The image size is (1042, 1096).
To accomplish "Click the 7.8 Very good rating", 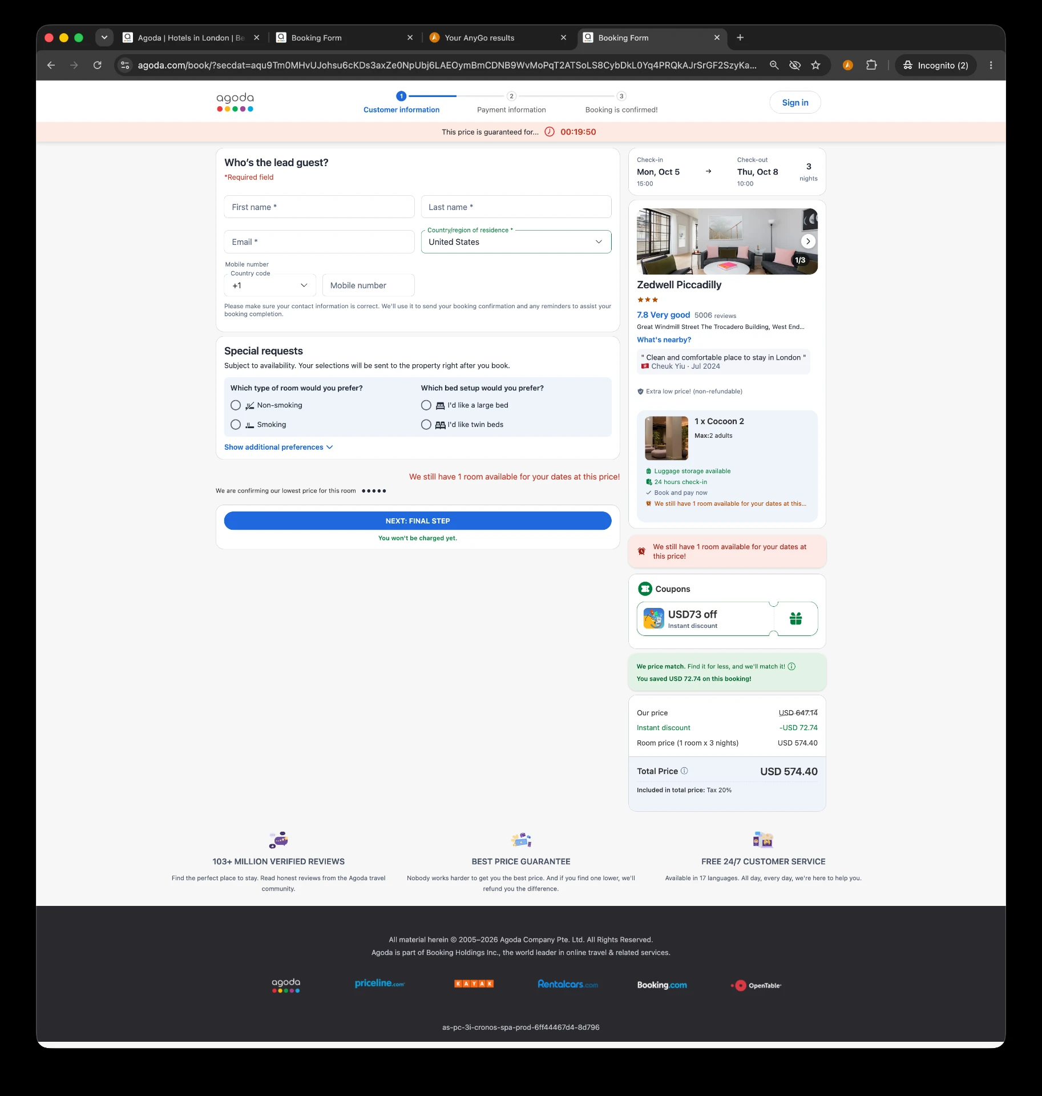I will coord(663,315).
